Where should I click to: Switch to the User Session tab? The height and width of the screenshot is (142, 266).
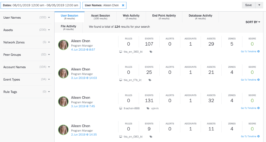pyautogui.click(x=69, y=17)
